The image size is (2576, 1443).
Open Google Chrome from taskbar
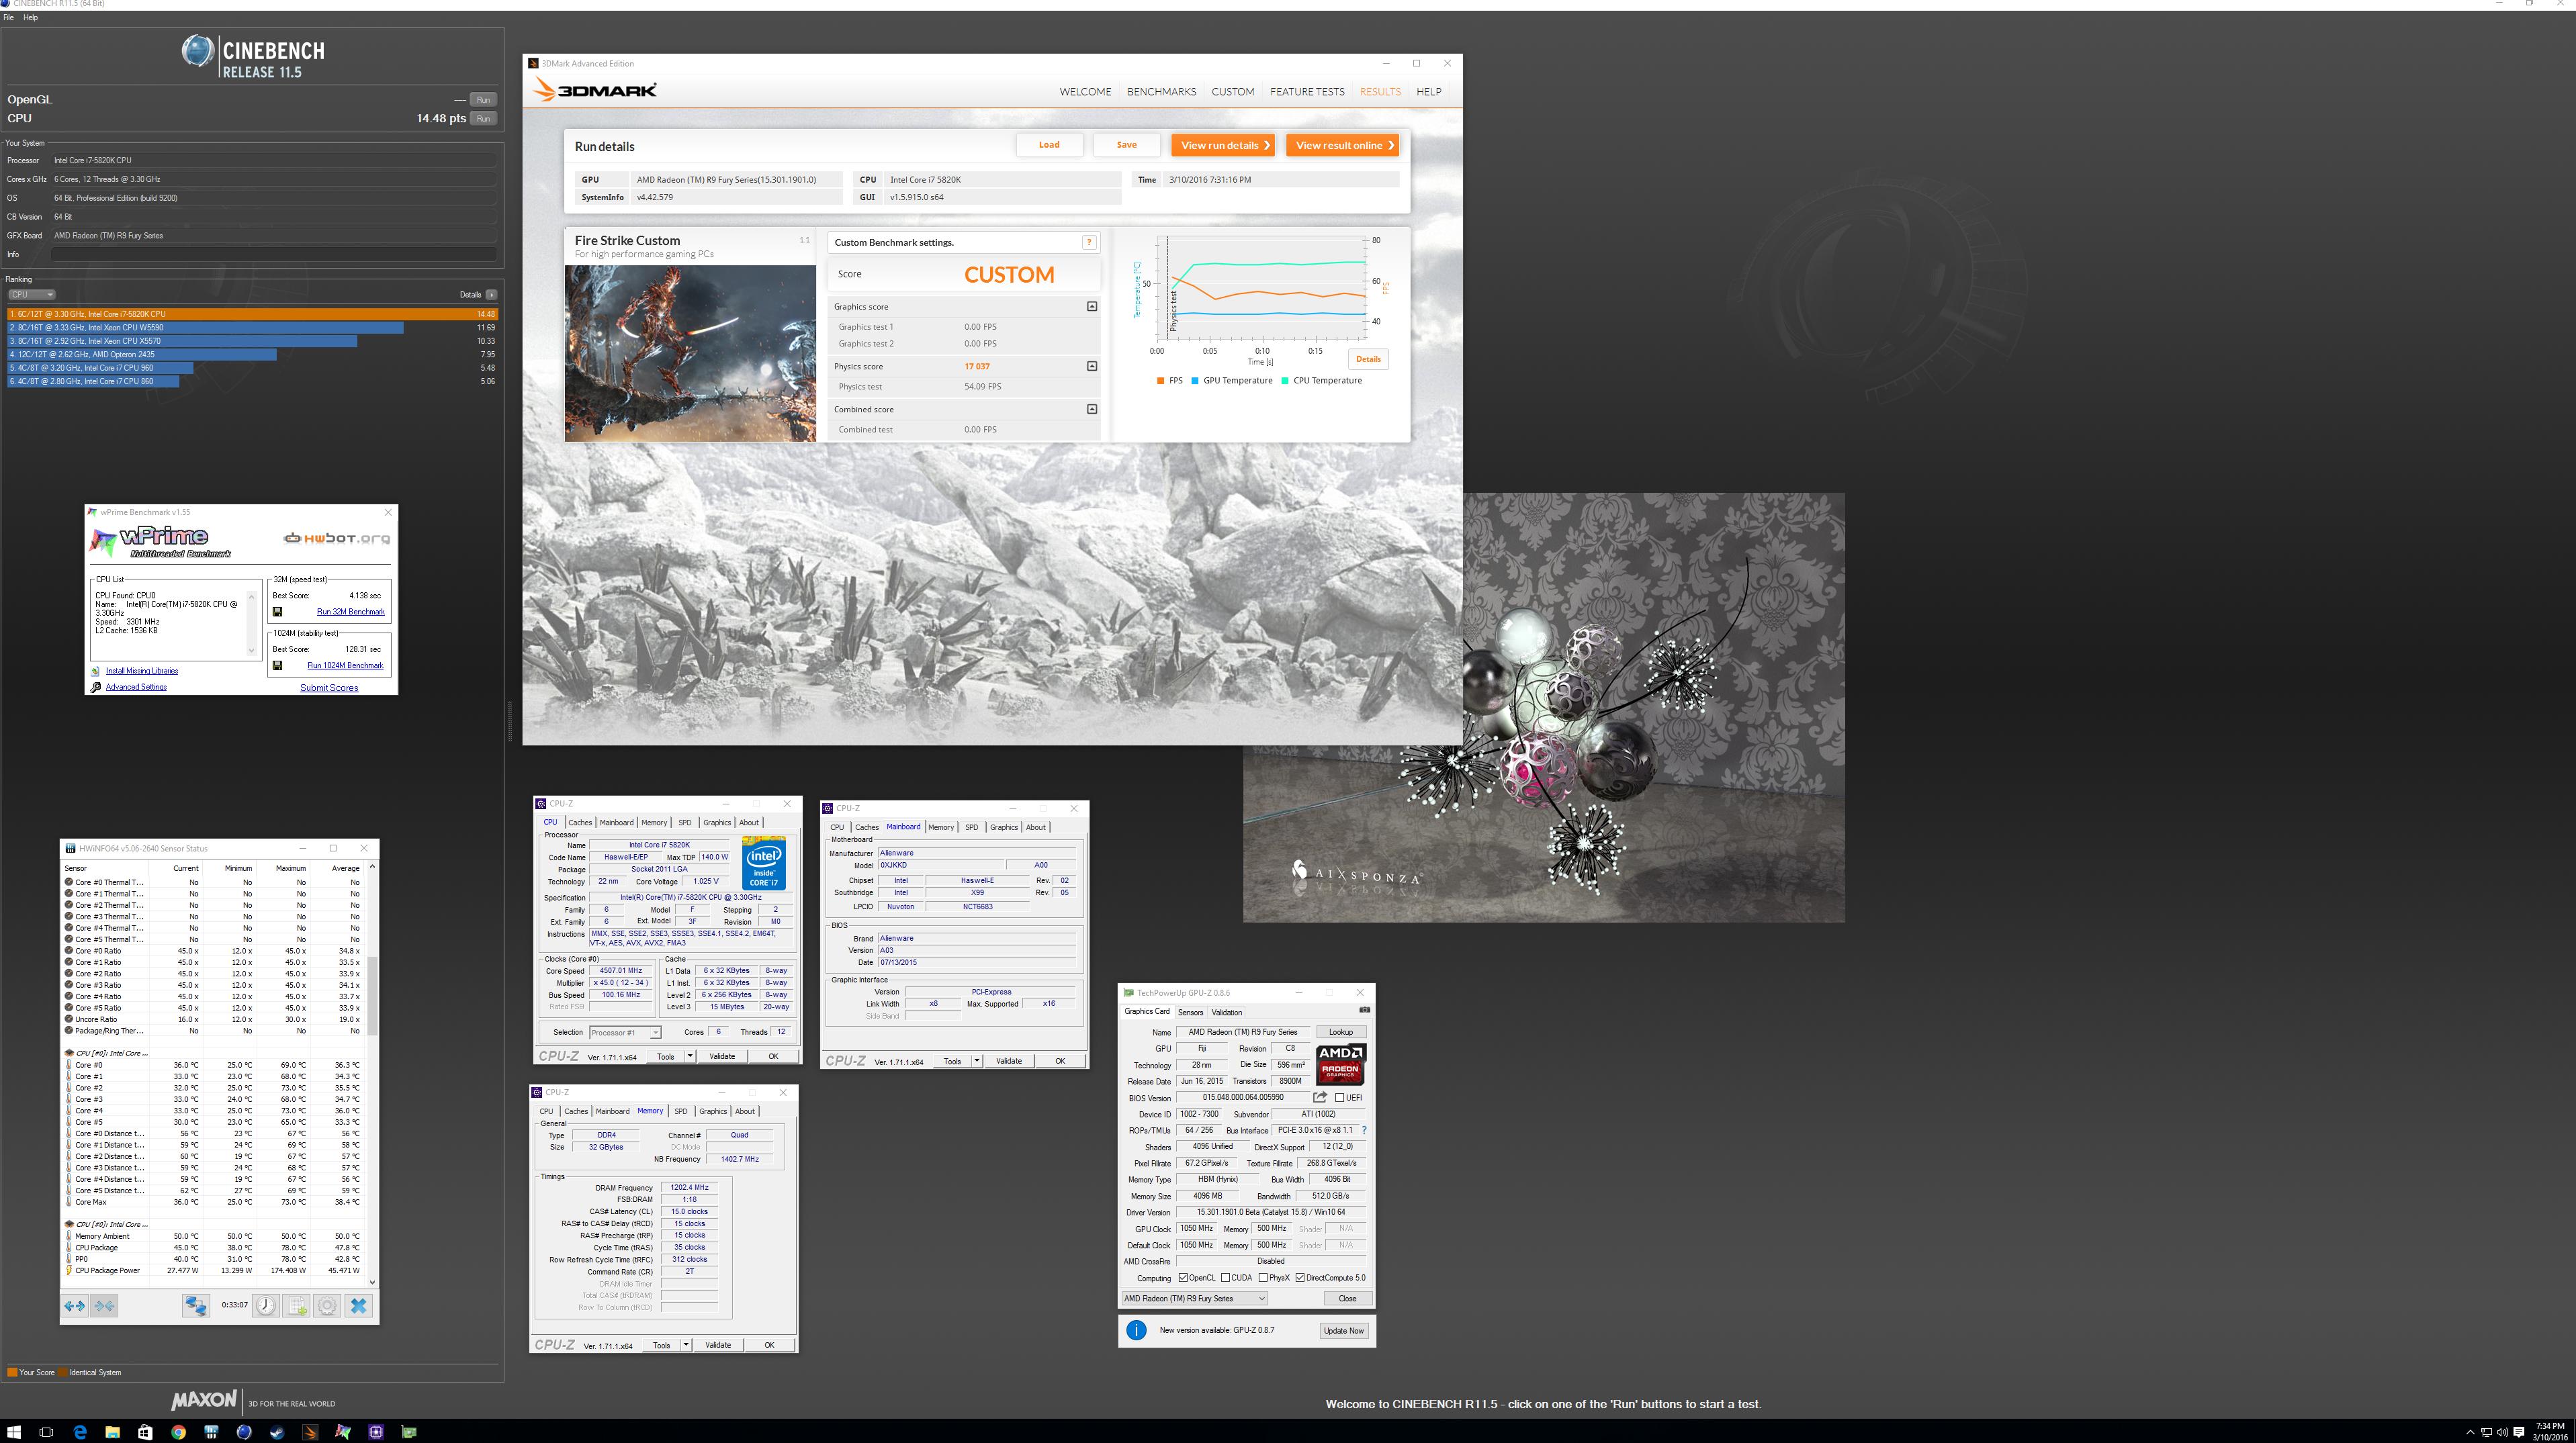[178, 1432]
